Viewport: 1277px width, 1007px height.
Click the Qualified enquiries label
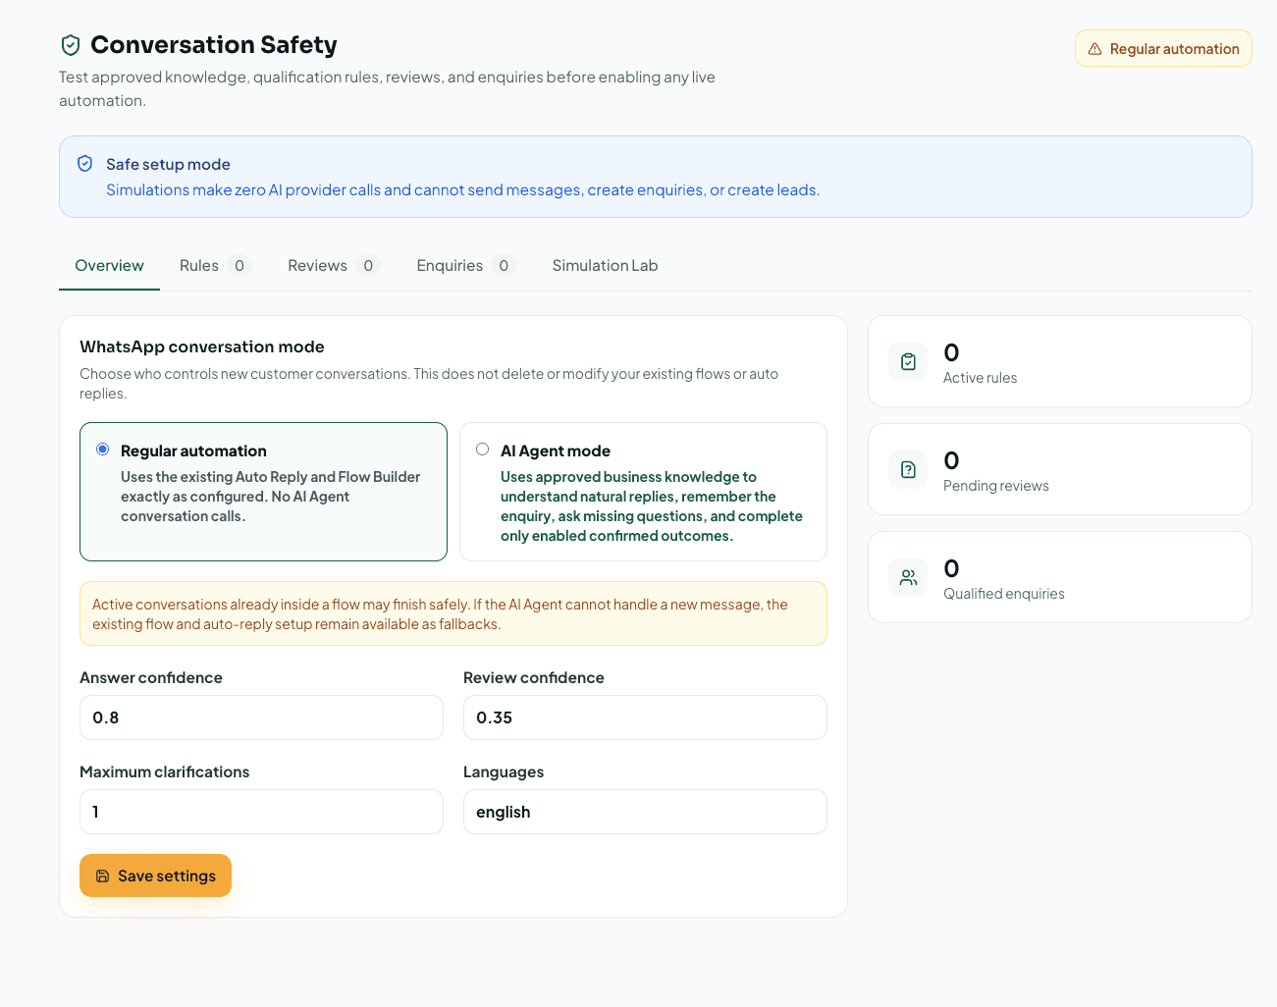(1003, 594)
